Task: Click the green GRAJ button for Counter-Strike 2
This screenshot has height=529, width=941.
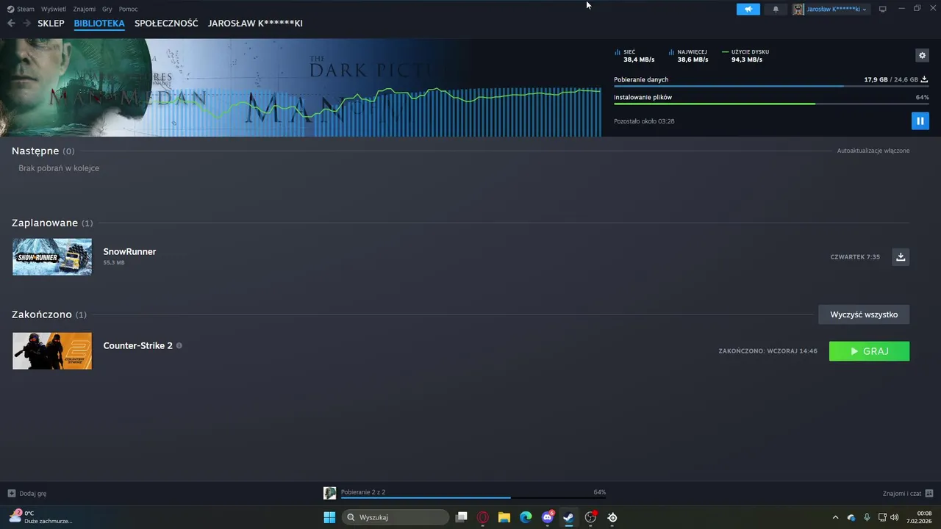Action: pyautogui.click(x=869, y=351)
